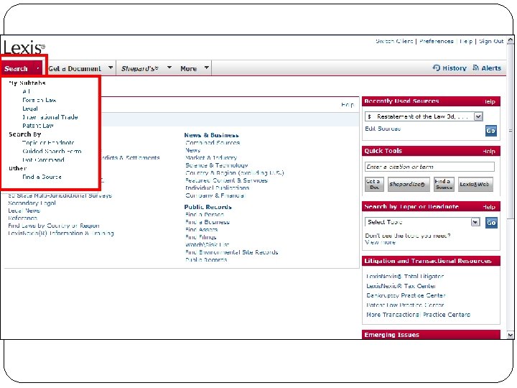Click citation or term input field
The height and width of the screenshot is (388, 517).
coord(429,167)
